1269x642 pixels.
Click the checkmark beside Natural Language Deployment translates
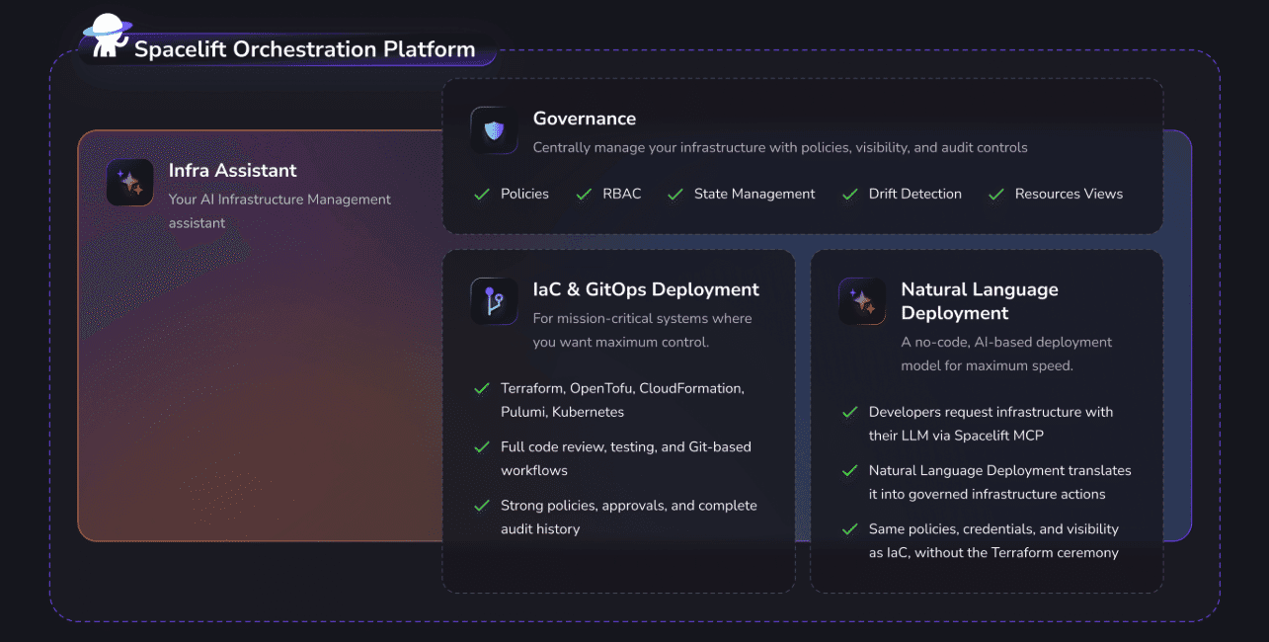[849, 471]
